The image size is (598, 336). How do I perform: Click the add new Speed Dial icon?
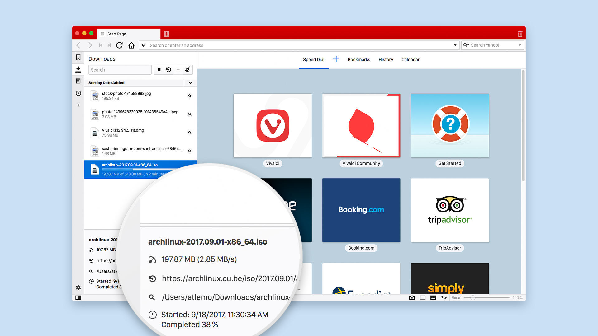(335, 59)
